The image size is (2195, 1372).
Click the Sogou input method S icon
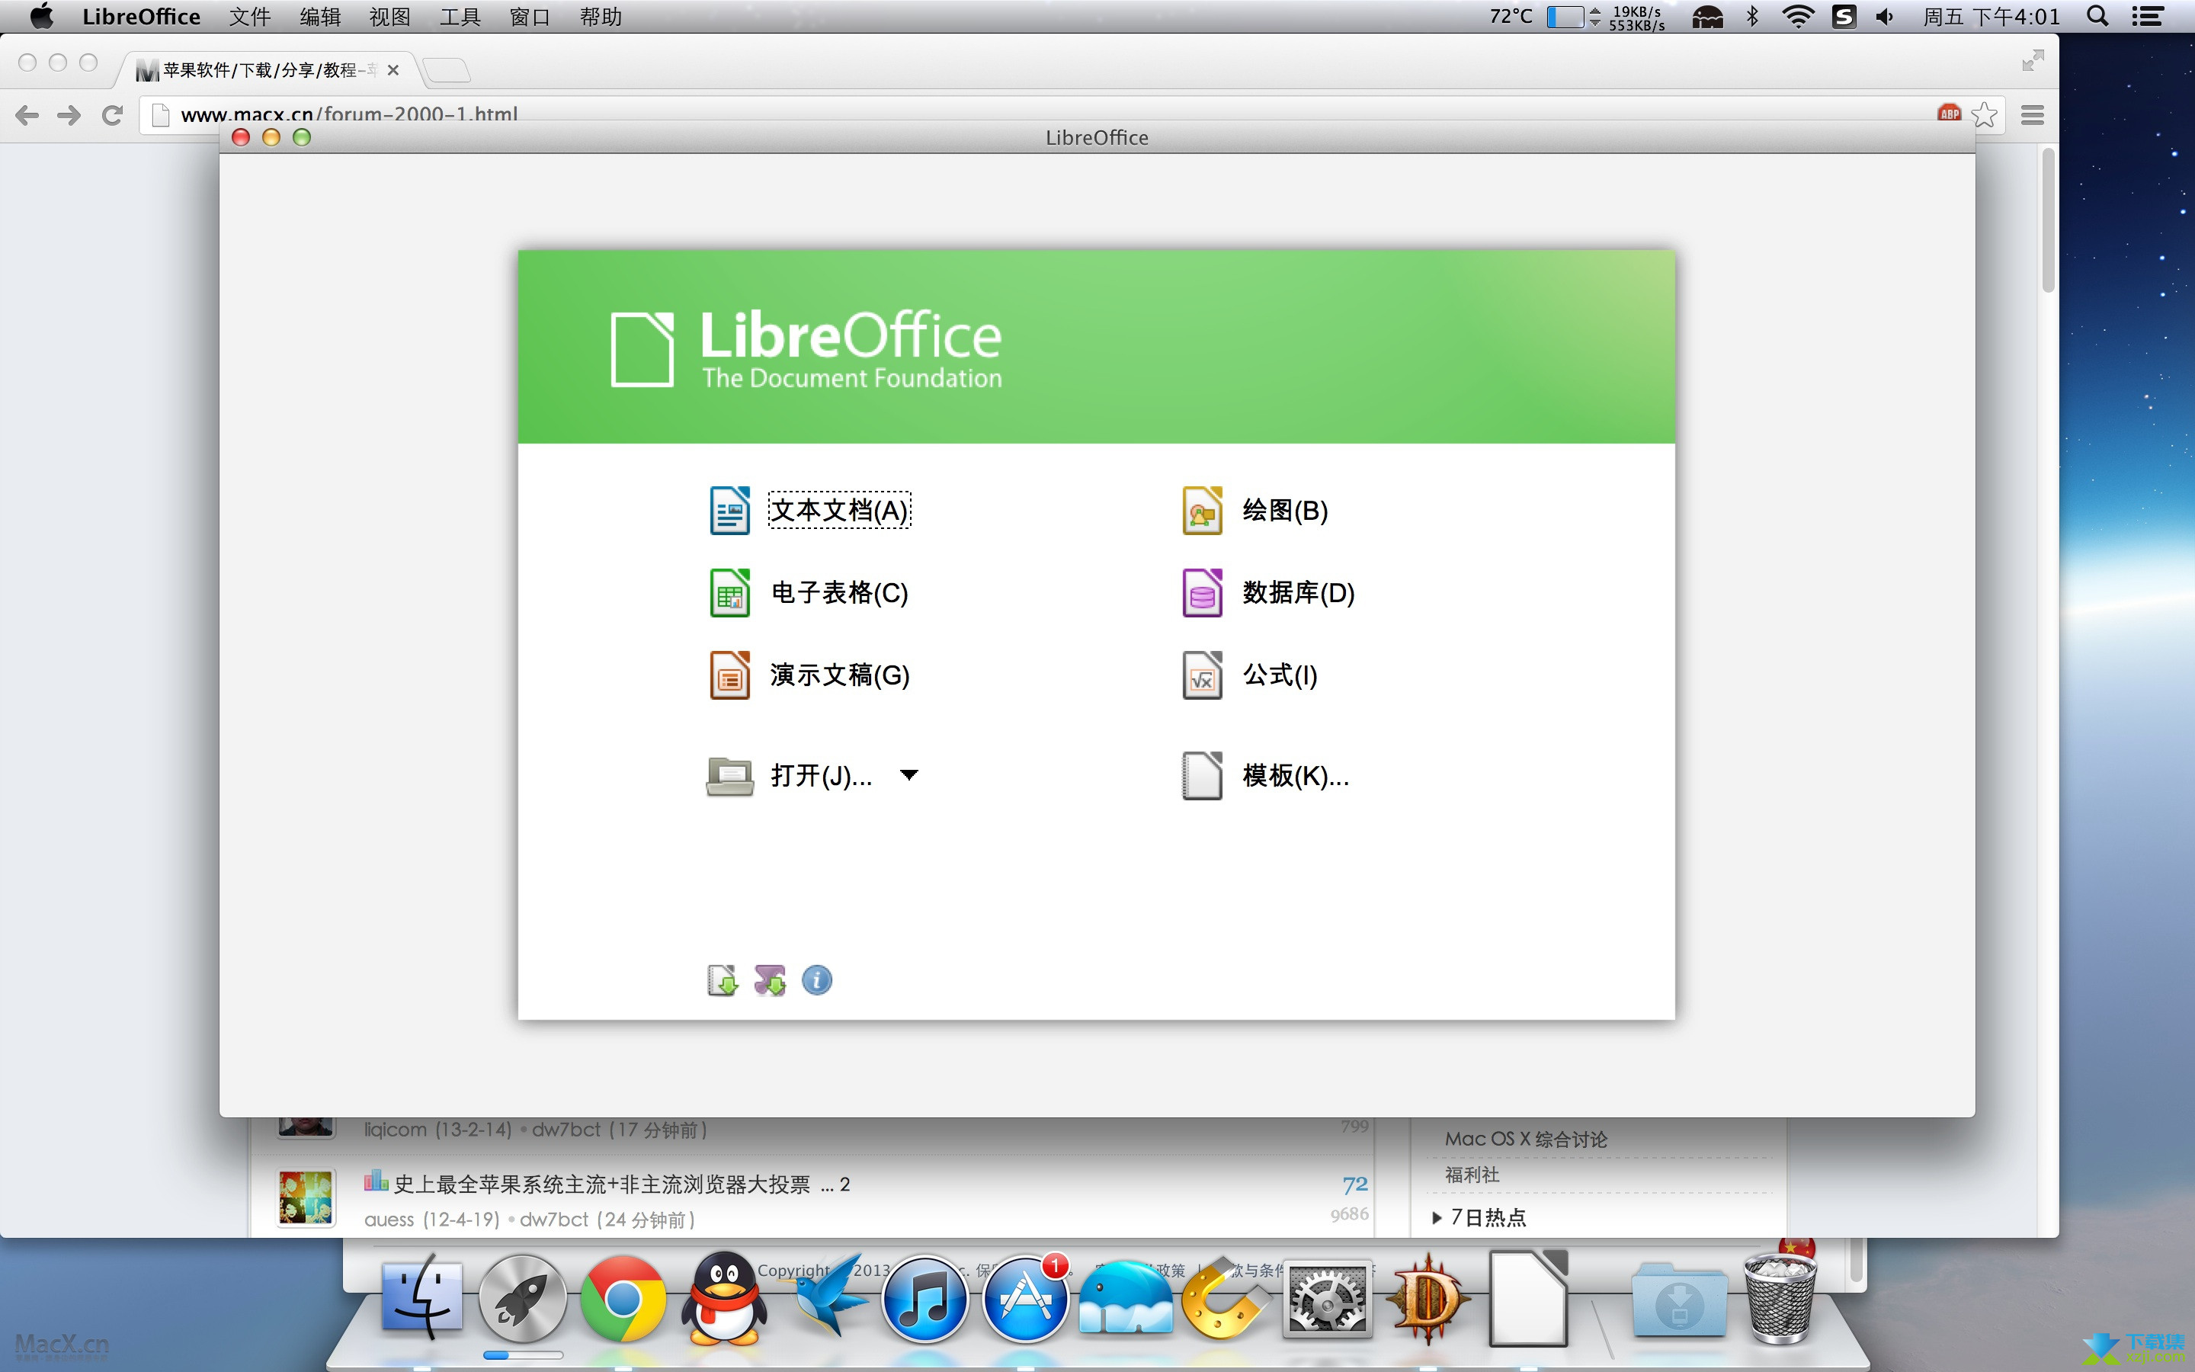[x=1843, y=16]
